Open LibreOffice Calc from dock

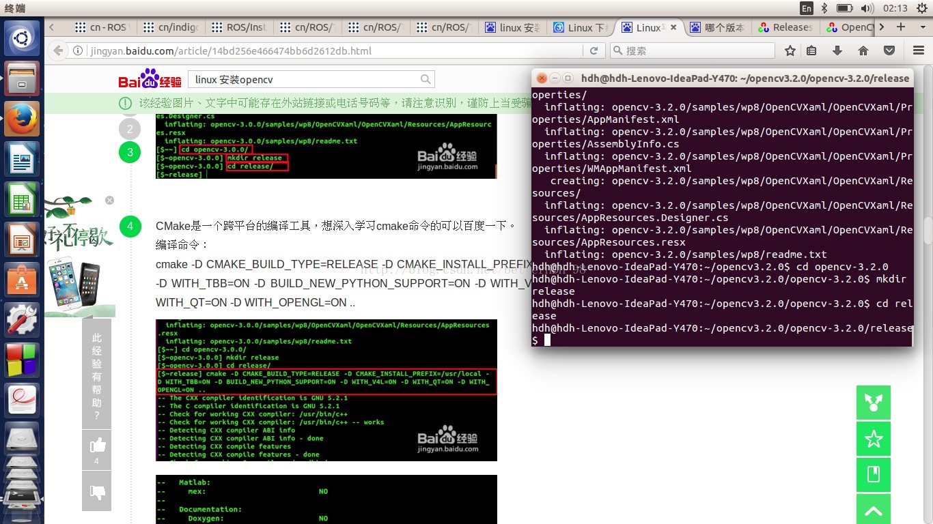click(x=22, y=201)
